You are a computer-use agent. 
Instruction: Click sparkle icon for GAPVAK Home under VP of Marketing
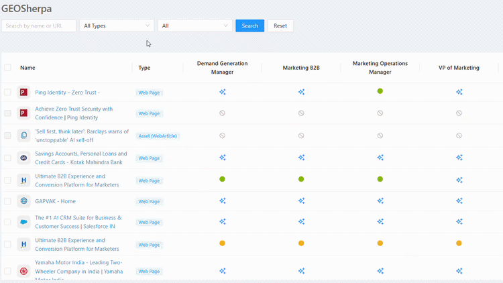coord(459,201)
